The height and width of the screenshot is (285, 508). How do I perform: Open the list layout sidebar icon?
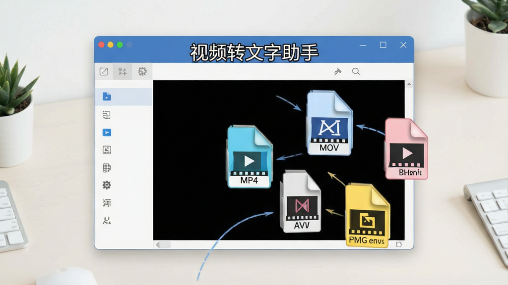pyautogui.click(x=107, y=115)
